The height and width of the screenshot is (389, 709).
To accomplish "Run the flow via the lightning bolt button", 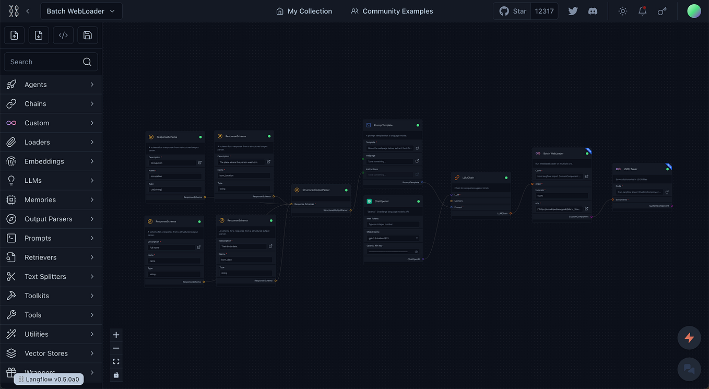I will coord(689,337).
